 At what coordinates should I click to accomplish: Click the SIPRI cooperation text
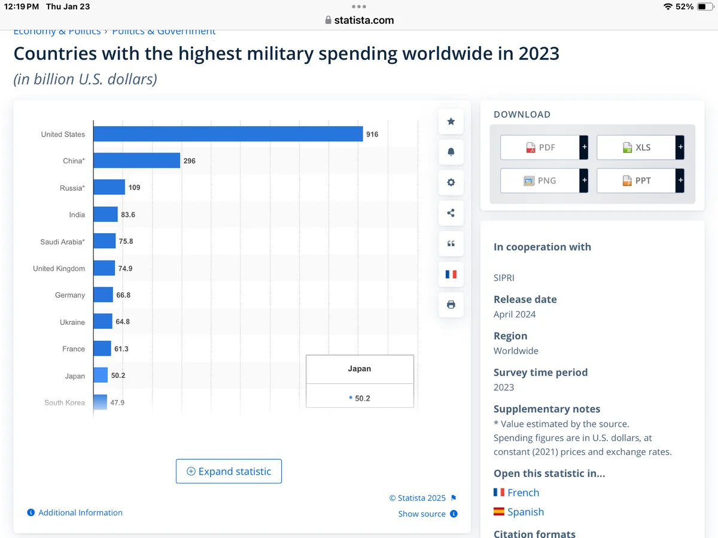coord(504,278)
